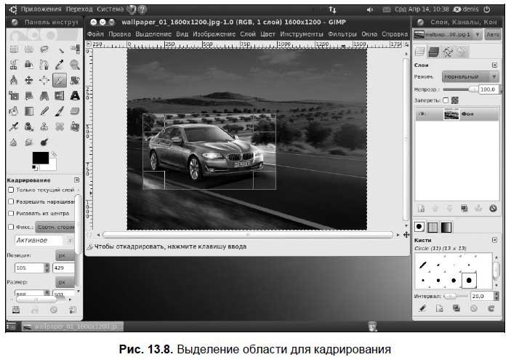Image resolution: width=511 pixels, height=357 pixels.
Task: Open the 'Фильтры' menu
Action: tap(342, 34)
